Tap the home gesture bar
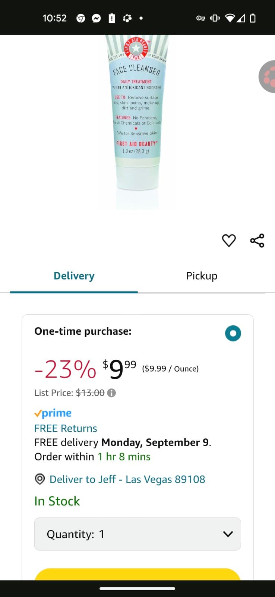Screen dimensions: 275x597 point(137,588)
